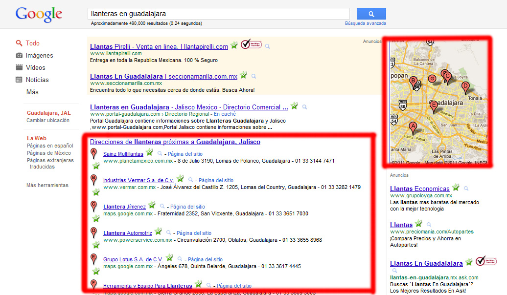Open Grupo Lotus S.A. de C.V. listing
Viewport: 507px width, 295px height.
[x=133, y=259]
